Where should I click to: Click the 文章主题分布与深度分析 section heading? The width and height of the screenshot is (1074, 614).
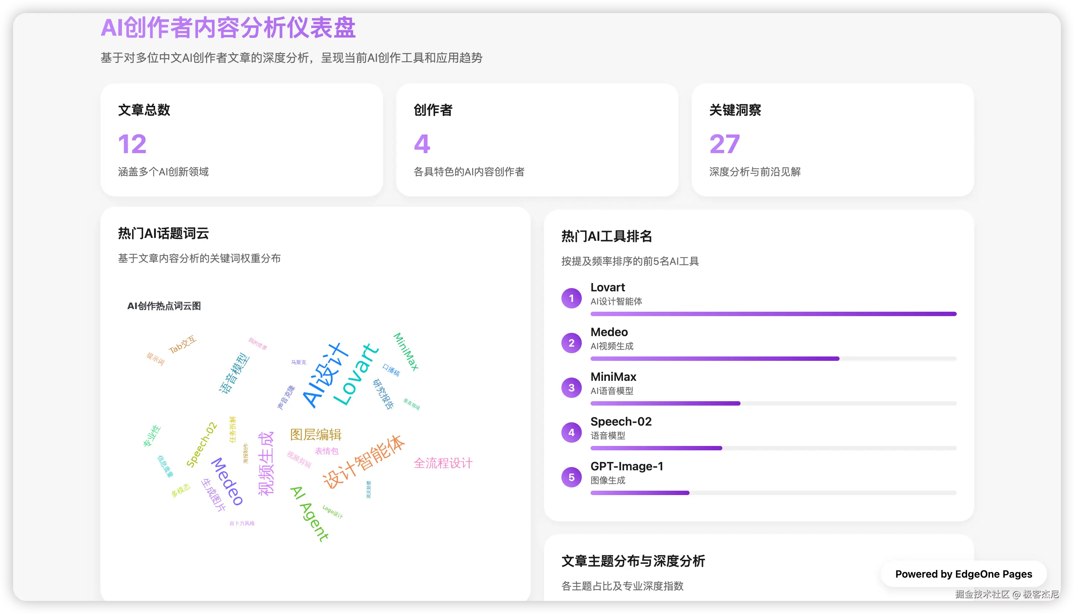coord(633,561)
